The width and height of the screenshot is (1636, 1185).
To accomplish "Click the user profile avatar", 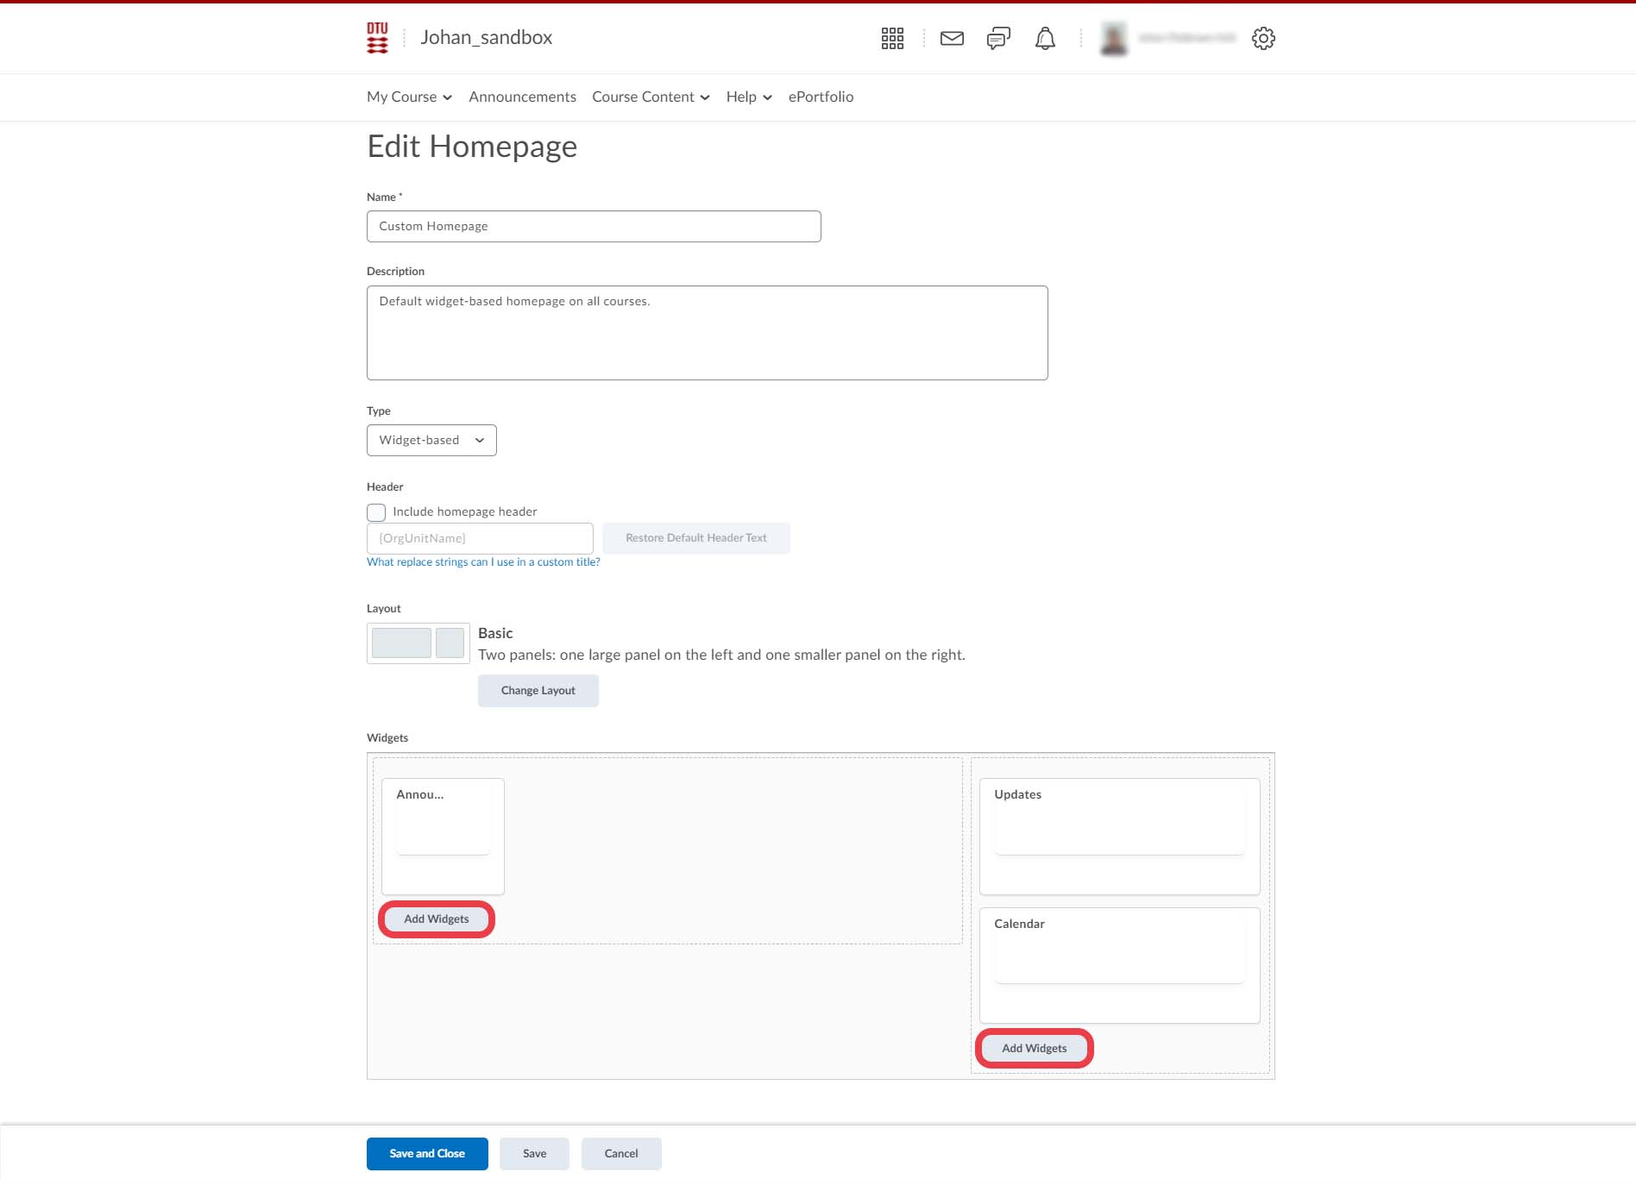I will (x=1114, y=38).
